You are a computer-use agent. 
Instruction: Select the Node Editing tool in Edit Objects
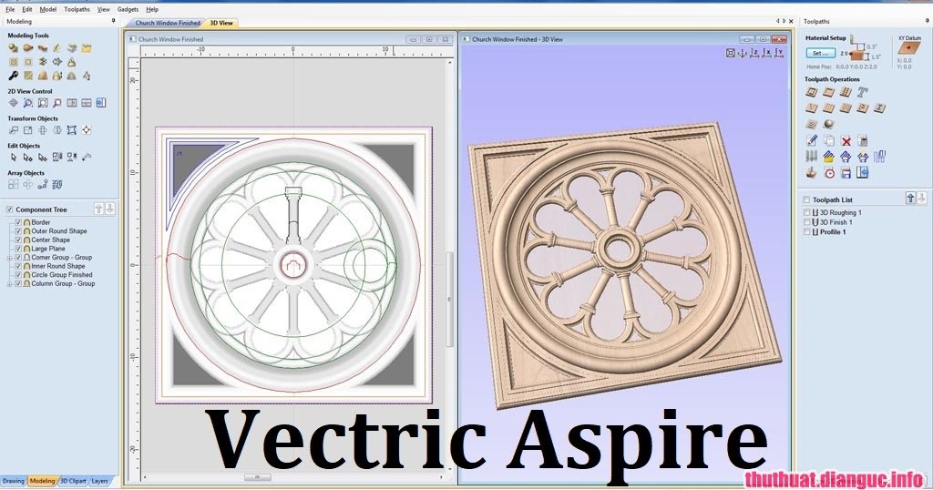click(28, 157)
